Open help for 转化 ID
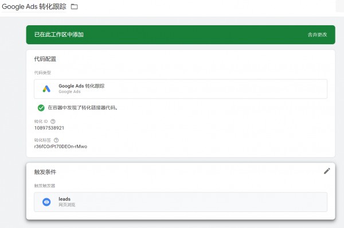The image size is (344, 228). (x=53, y=121)
